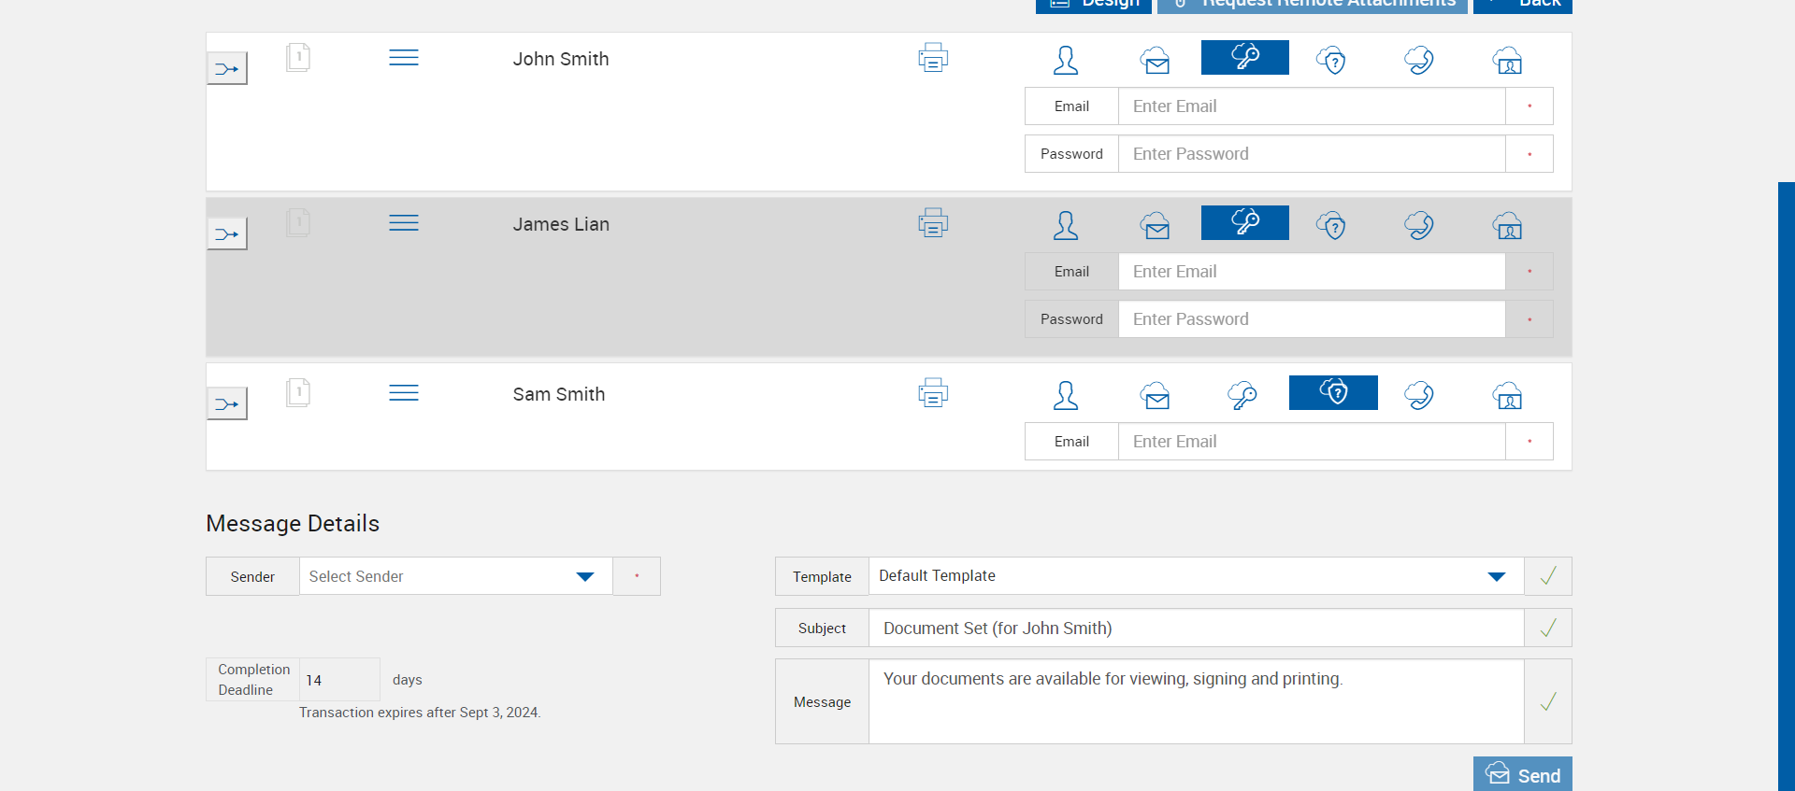
Task: Click the Message Details heading
Action: [x=293, y=523]
